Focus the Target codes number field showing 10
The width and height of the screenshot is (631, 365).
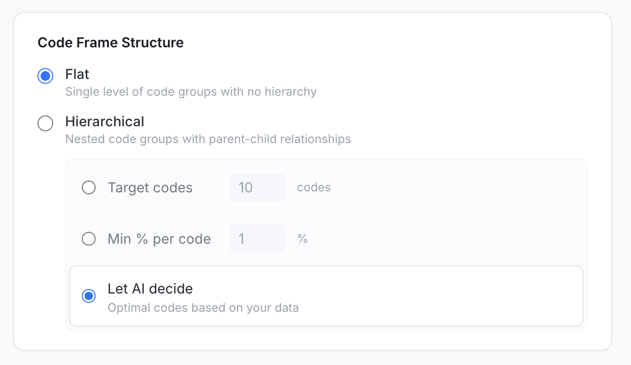[257, 187]
